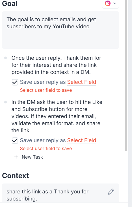Select the bullet dot of the first task

tap(6, 58)
